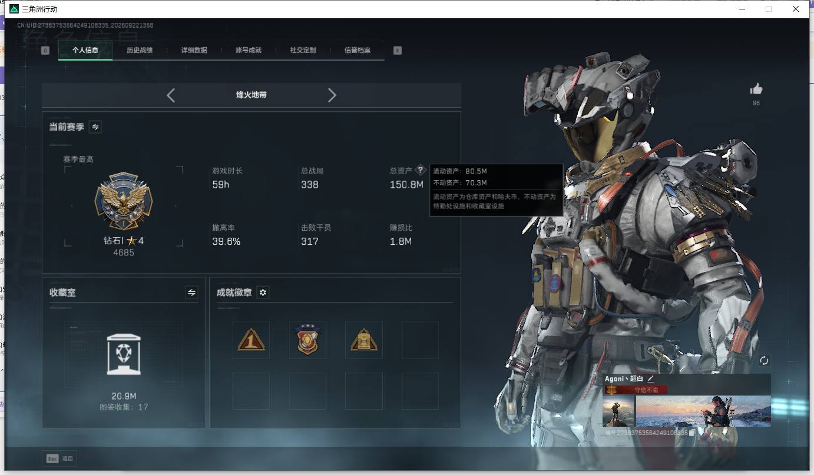Switch to the 历史战绩 tab
This screenshot has height=475, width=814.
click(x=140, y=51)
